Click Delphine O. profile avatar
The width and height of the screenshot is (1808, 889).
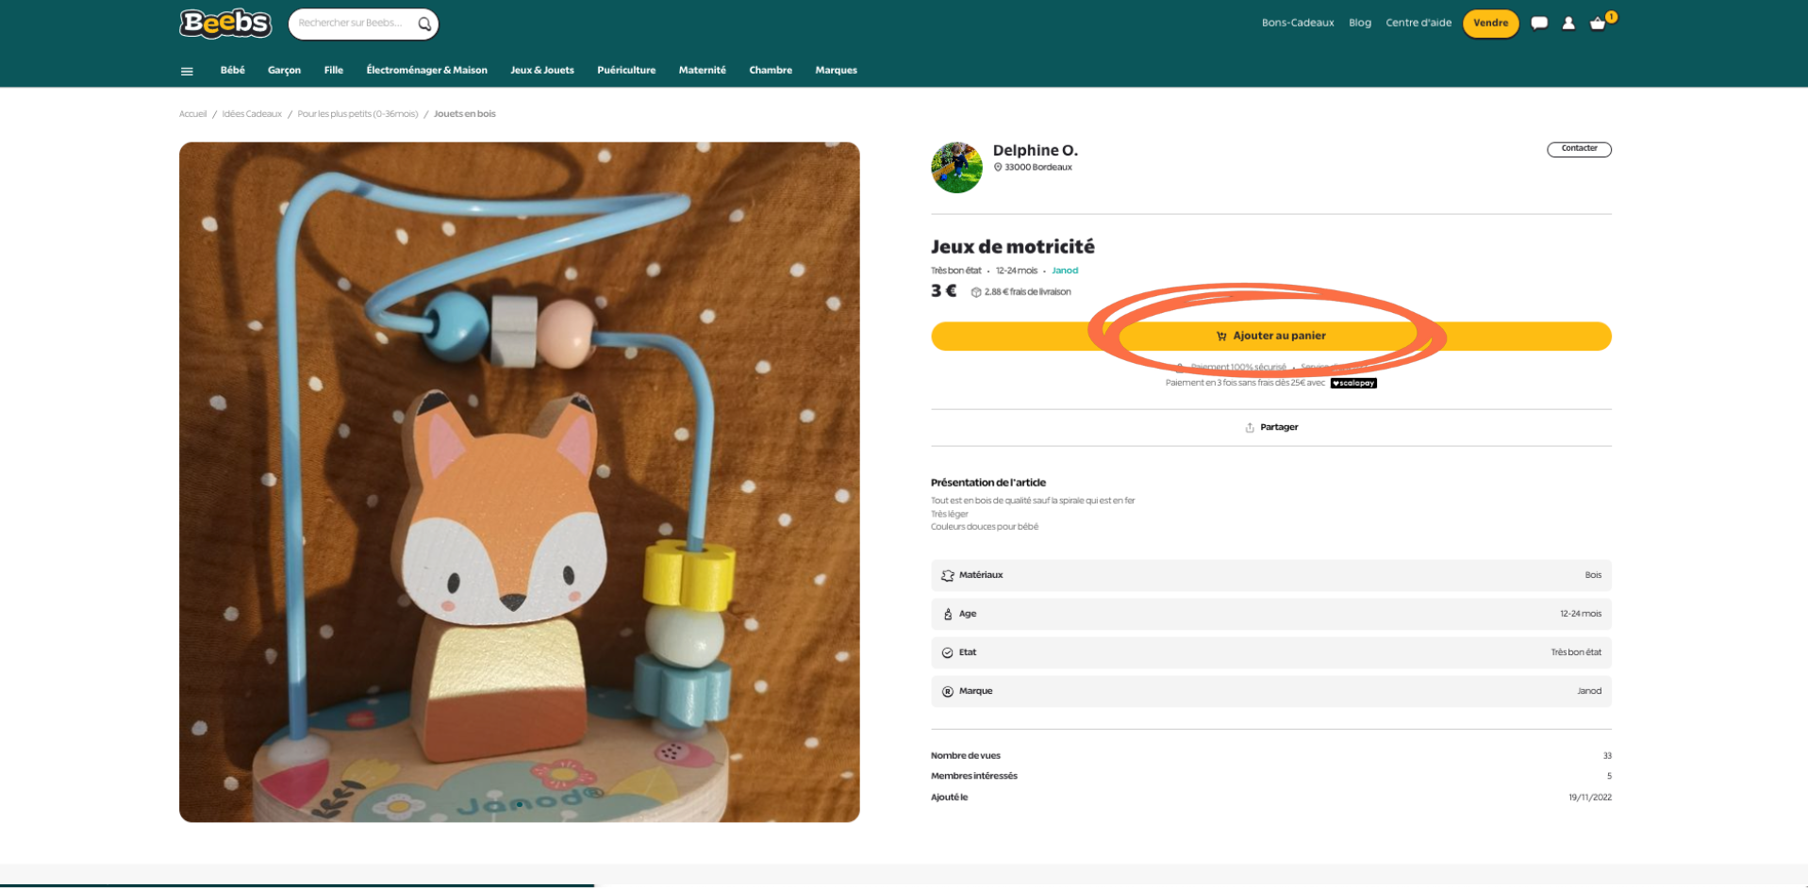coord(956,168)
